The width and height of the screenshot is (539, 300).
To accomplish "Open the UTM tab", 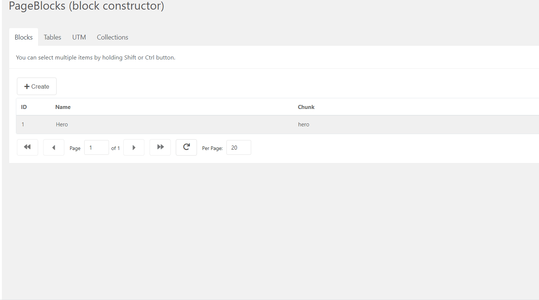I will click(79, 37).
